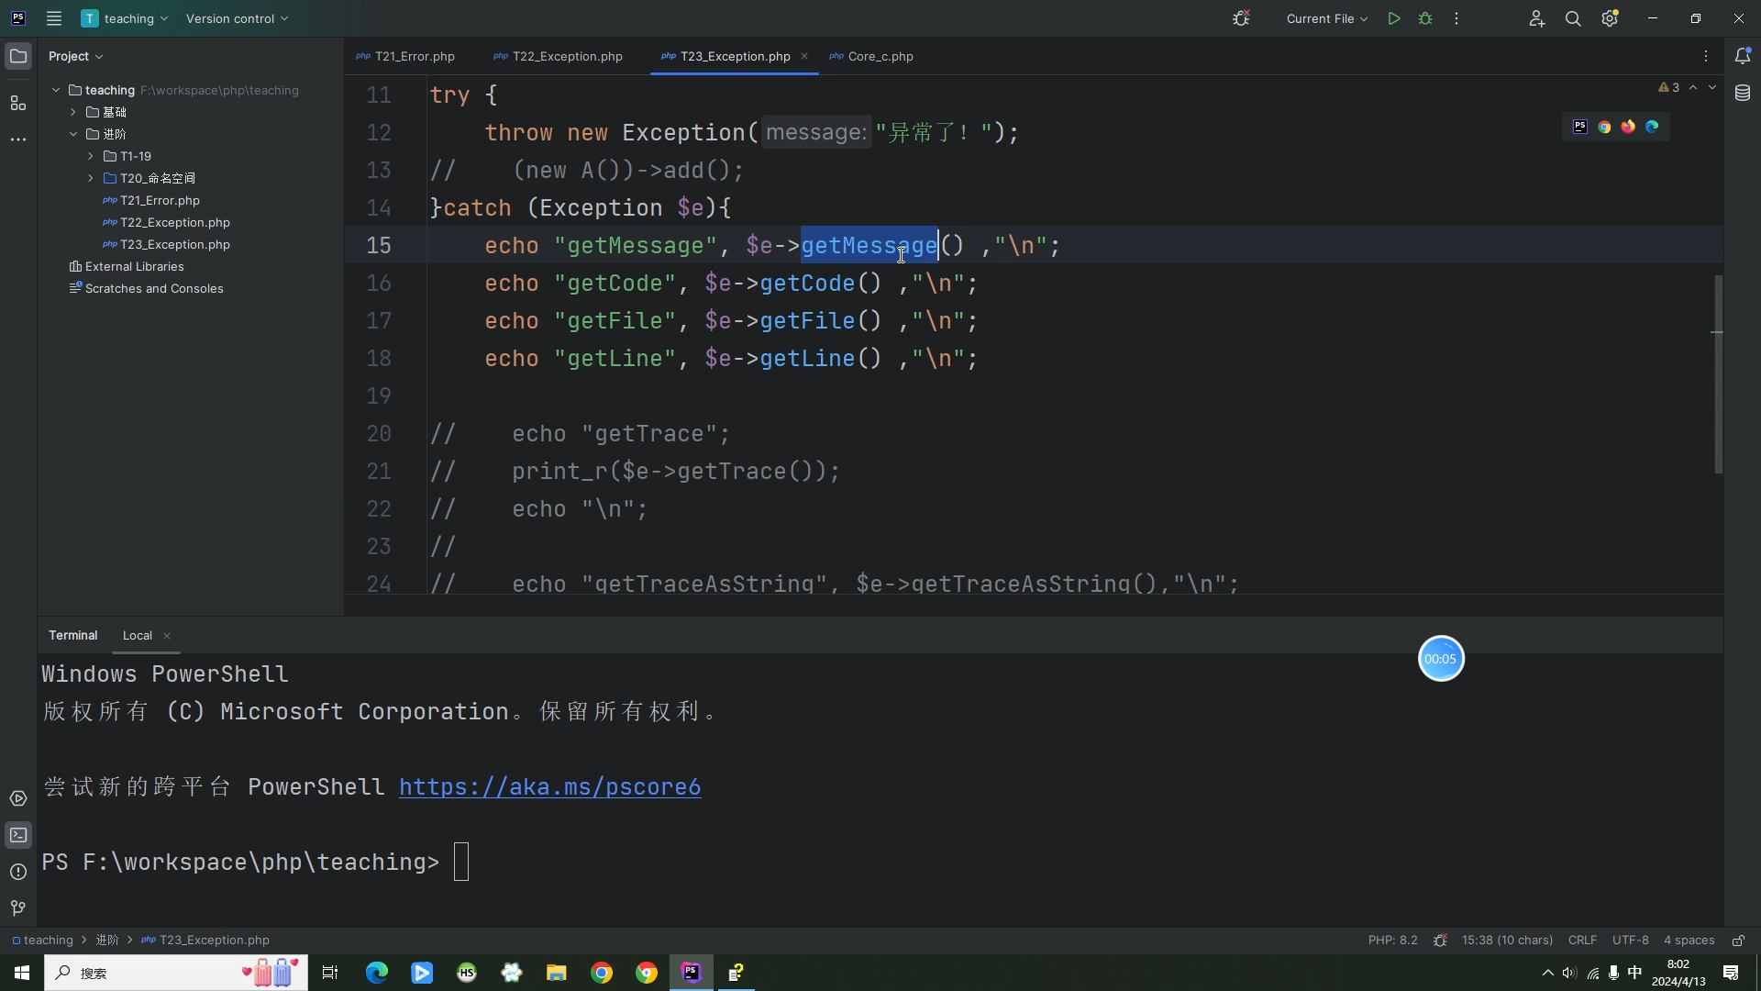
Task: Expand the T1-19 folder
Action: click(91, 156)
